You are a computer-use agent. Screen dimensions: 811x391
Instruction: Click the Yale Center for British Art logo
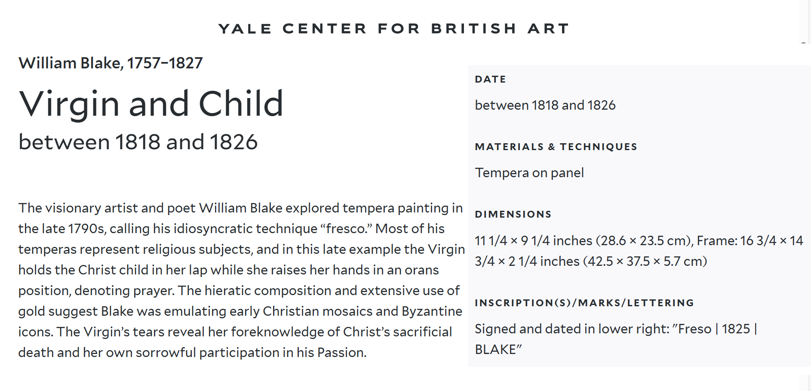(394, 28)
